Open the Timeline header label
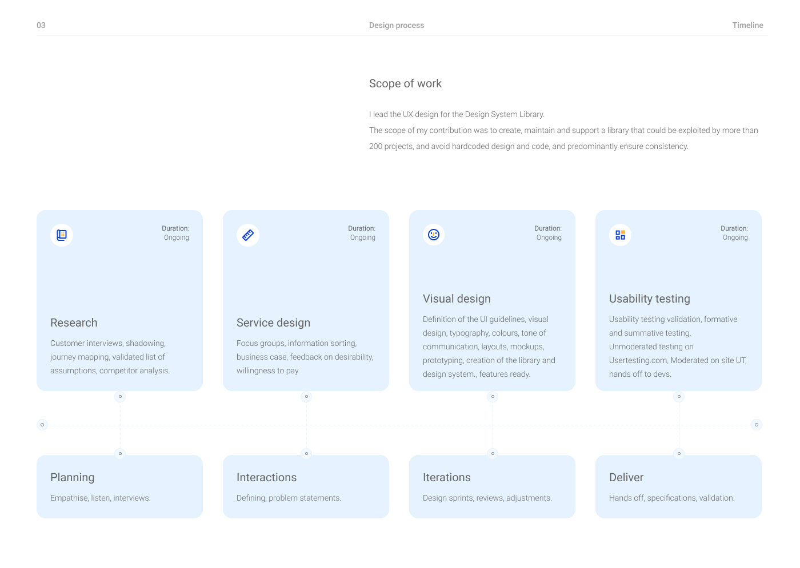Screen dimensions: 800x568 pos(747,25)
